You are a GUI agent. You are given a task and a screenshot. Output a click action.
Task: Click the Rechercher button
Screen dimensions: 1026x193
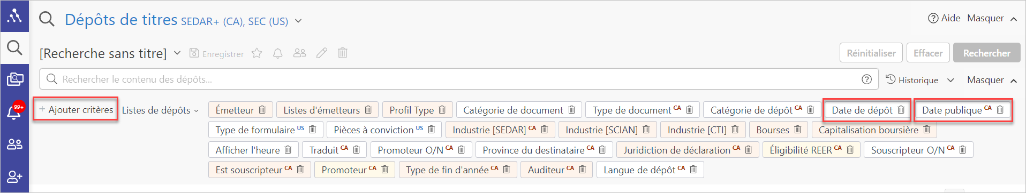986,53
